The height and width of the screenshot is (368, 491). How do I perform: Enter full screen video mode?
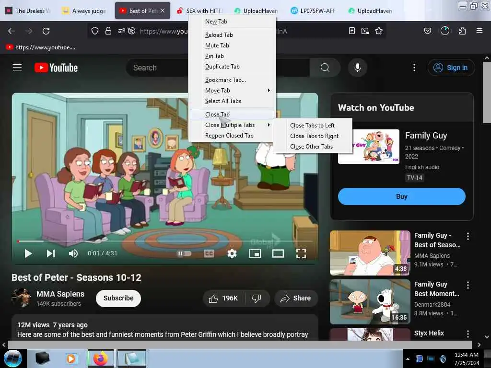[301, 253]
